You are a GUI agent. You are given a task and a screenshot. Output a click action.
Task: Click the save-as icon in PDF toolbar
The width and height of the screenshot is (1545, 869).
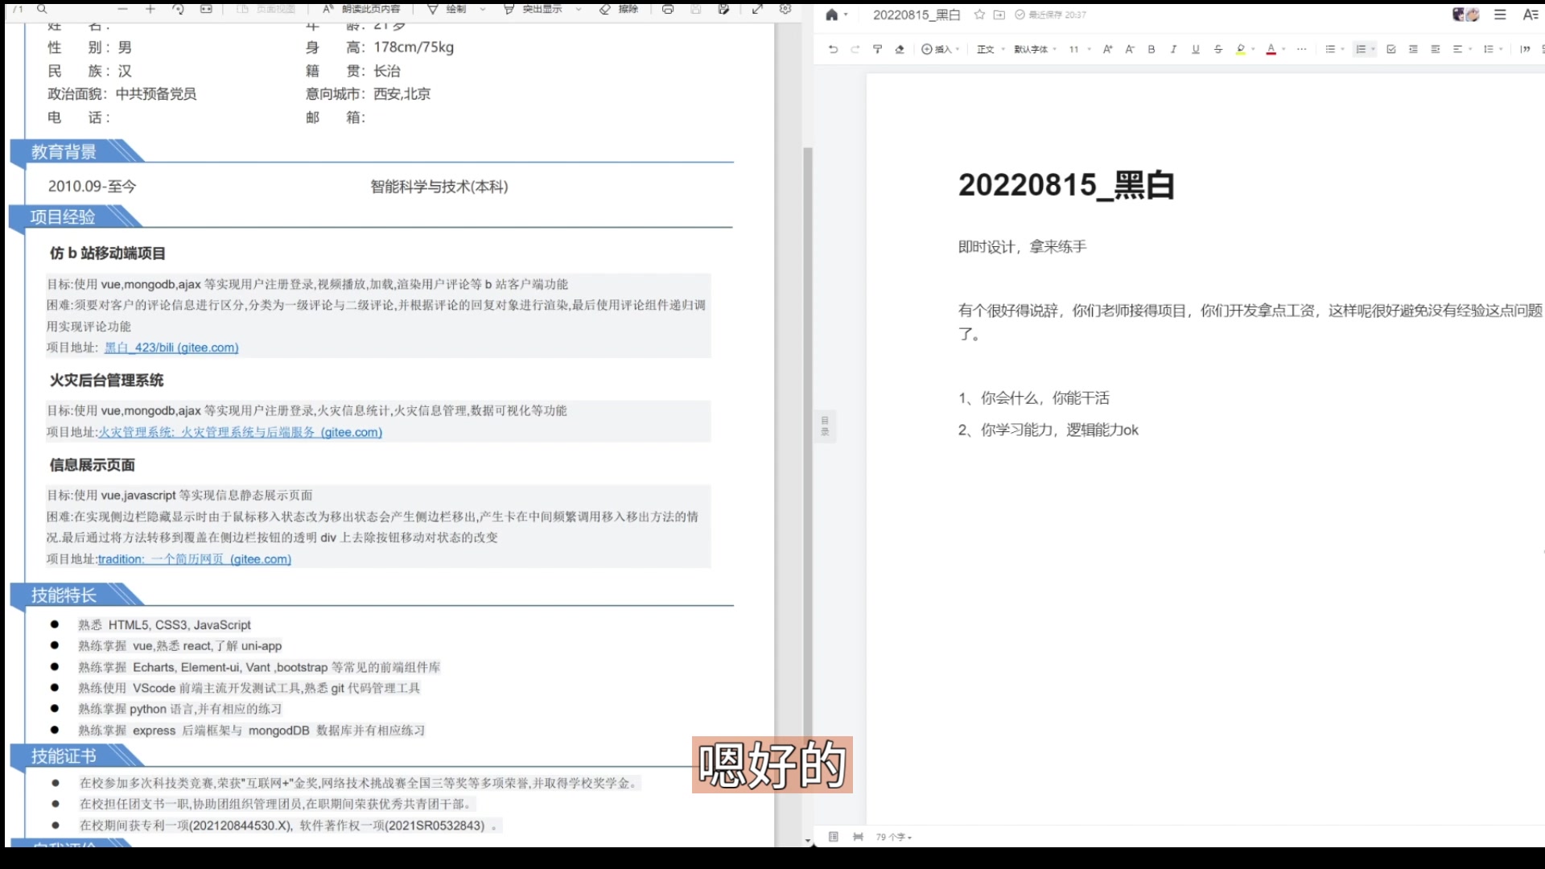[x=723, y=9]
